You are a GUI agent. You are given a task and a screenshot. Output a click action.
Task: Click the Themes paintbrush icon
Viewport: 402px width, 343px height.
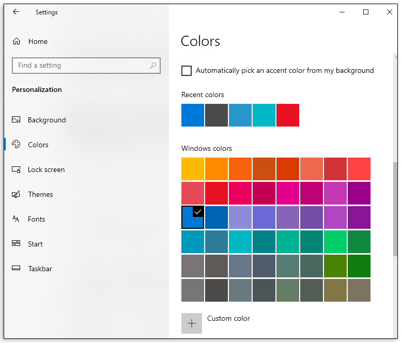pos(16,194)
